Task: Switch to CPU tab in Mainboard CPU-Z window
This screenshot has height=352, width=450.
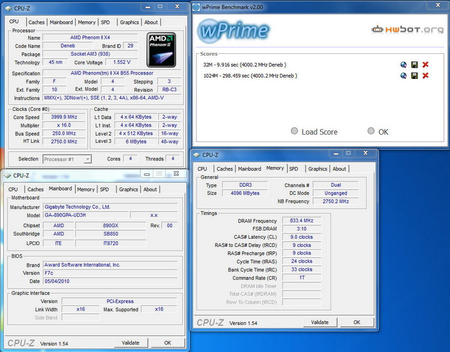Action: [13, 189]
